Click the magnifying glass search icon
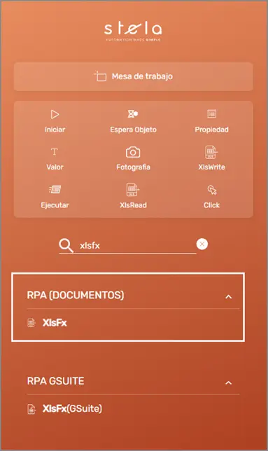268x451 pixels. point(66,246)
